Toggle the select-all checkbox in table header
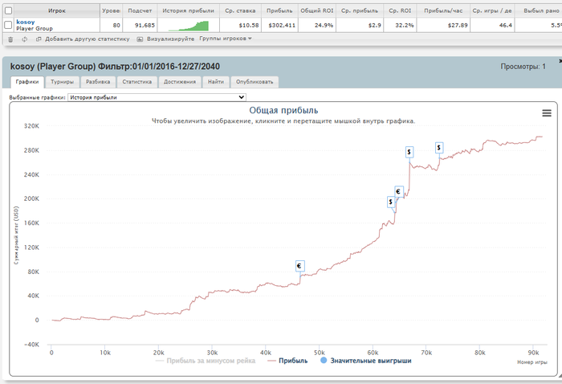 (8, 10)
